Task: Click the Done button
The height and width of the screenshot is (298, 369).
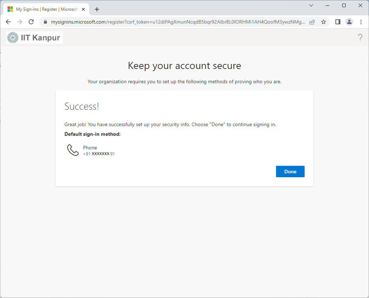Action: coord(290,172)
